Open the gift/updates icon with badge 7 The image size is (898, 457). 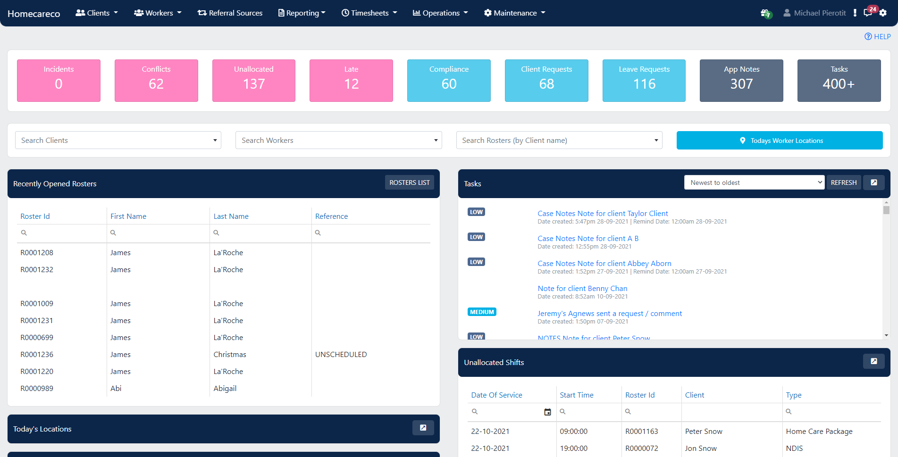pyautogui.click(x=765, y=13)
